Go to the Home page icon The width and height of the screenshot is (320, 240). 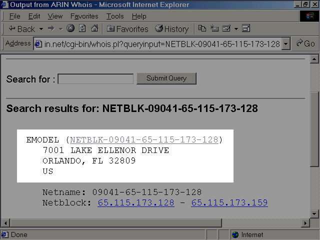94,28
